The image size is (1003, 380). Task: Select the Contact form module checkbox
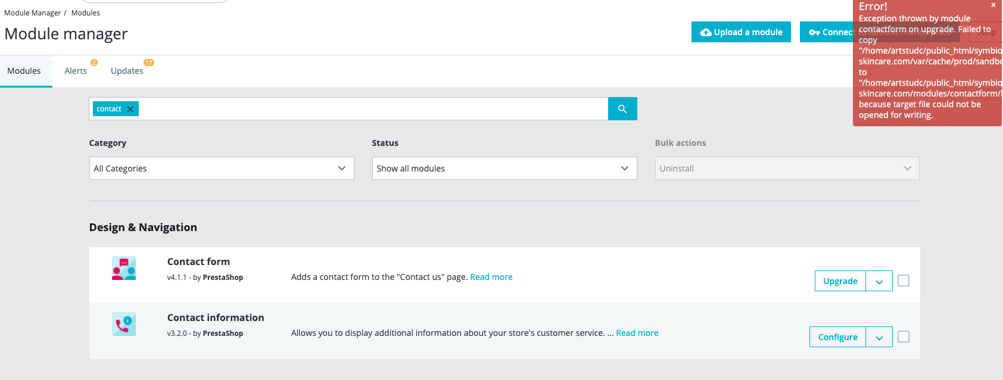[x=904, y=281]
